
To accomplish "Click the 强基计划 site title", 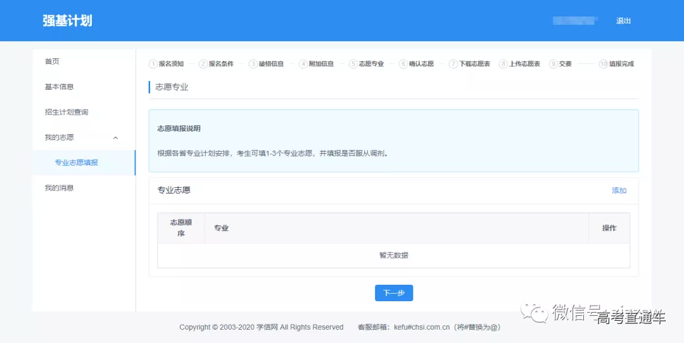I will [x=67, y=21].
